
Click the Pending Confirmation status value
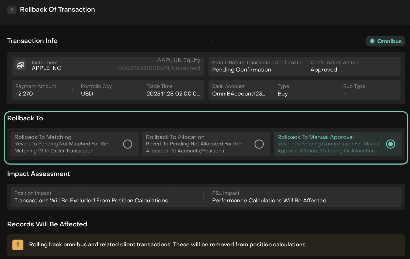point(241,70)
